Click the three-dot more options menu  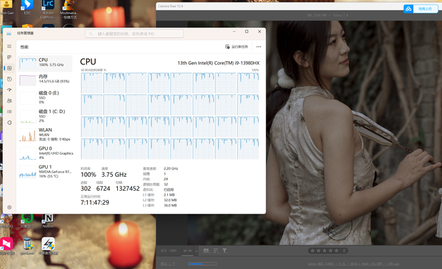pos(259,47)
